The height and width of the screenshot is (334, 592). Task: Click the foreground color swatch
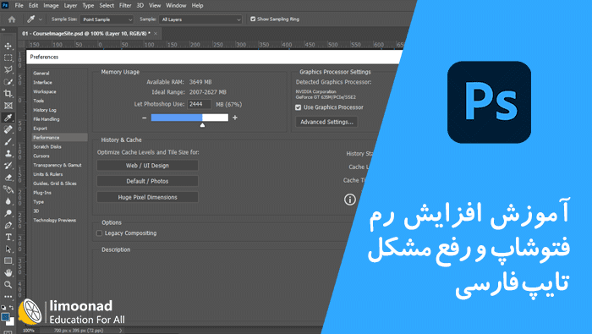5,316
